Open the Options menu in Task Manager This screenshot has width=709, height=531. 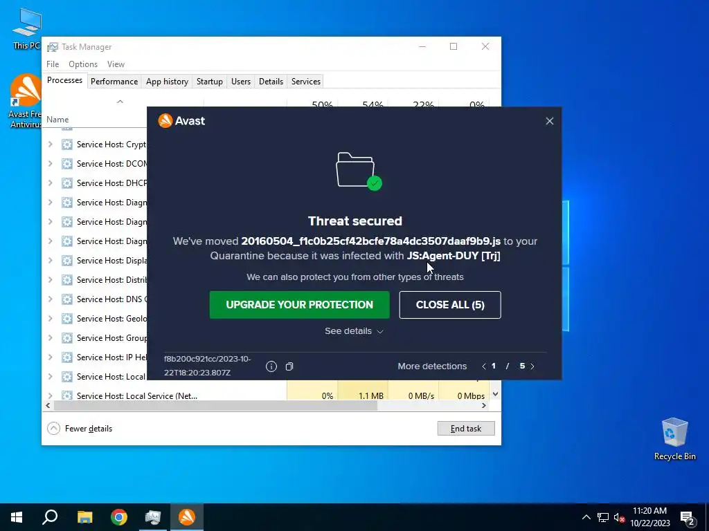point(83,64)
